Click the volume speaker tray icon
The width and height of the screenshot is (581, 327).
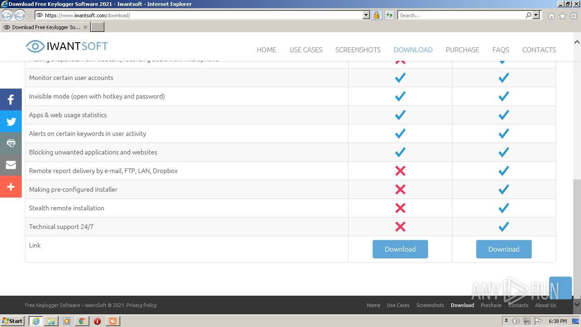[x=516, y=321]
